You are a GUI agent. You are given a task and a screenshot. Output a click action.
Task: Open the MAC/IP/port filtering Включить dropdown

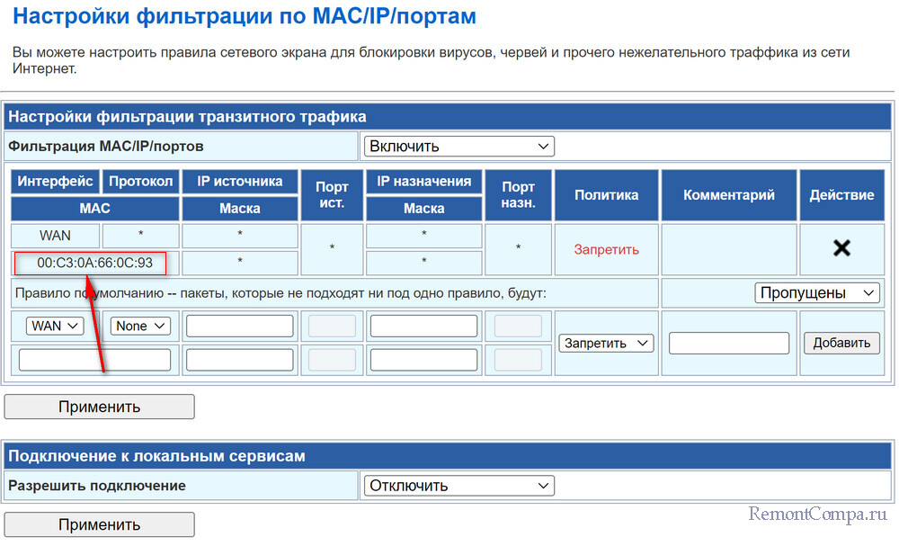[458, 146]
